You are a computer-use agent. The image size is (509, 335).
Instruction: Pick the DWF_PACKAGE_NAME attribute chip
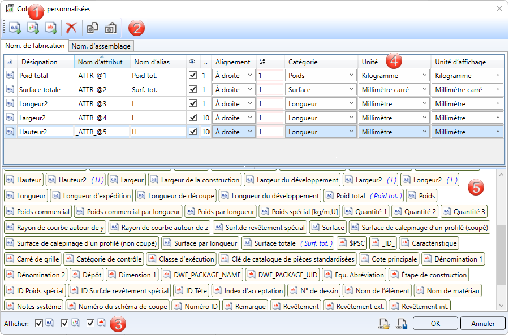pyautogui.click(x=202, y=275)
